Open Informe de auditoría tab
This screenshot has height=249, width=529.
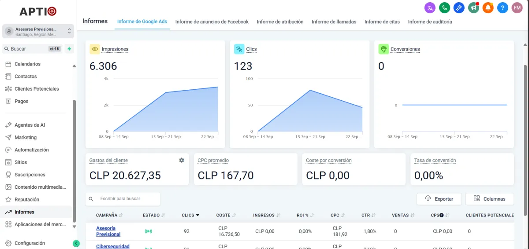[430, 22]
